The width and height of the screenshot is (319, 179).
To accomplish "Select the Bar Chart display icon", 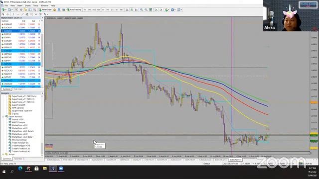I will click(127, 9).
